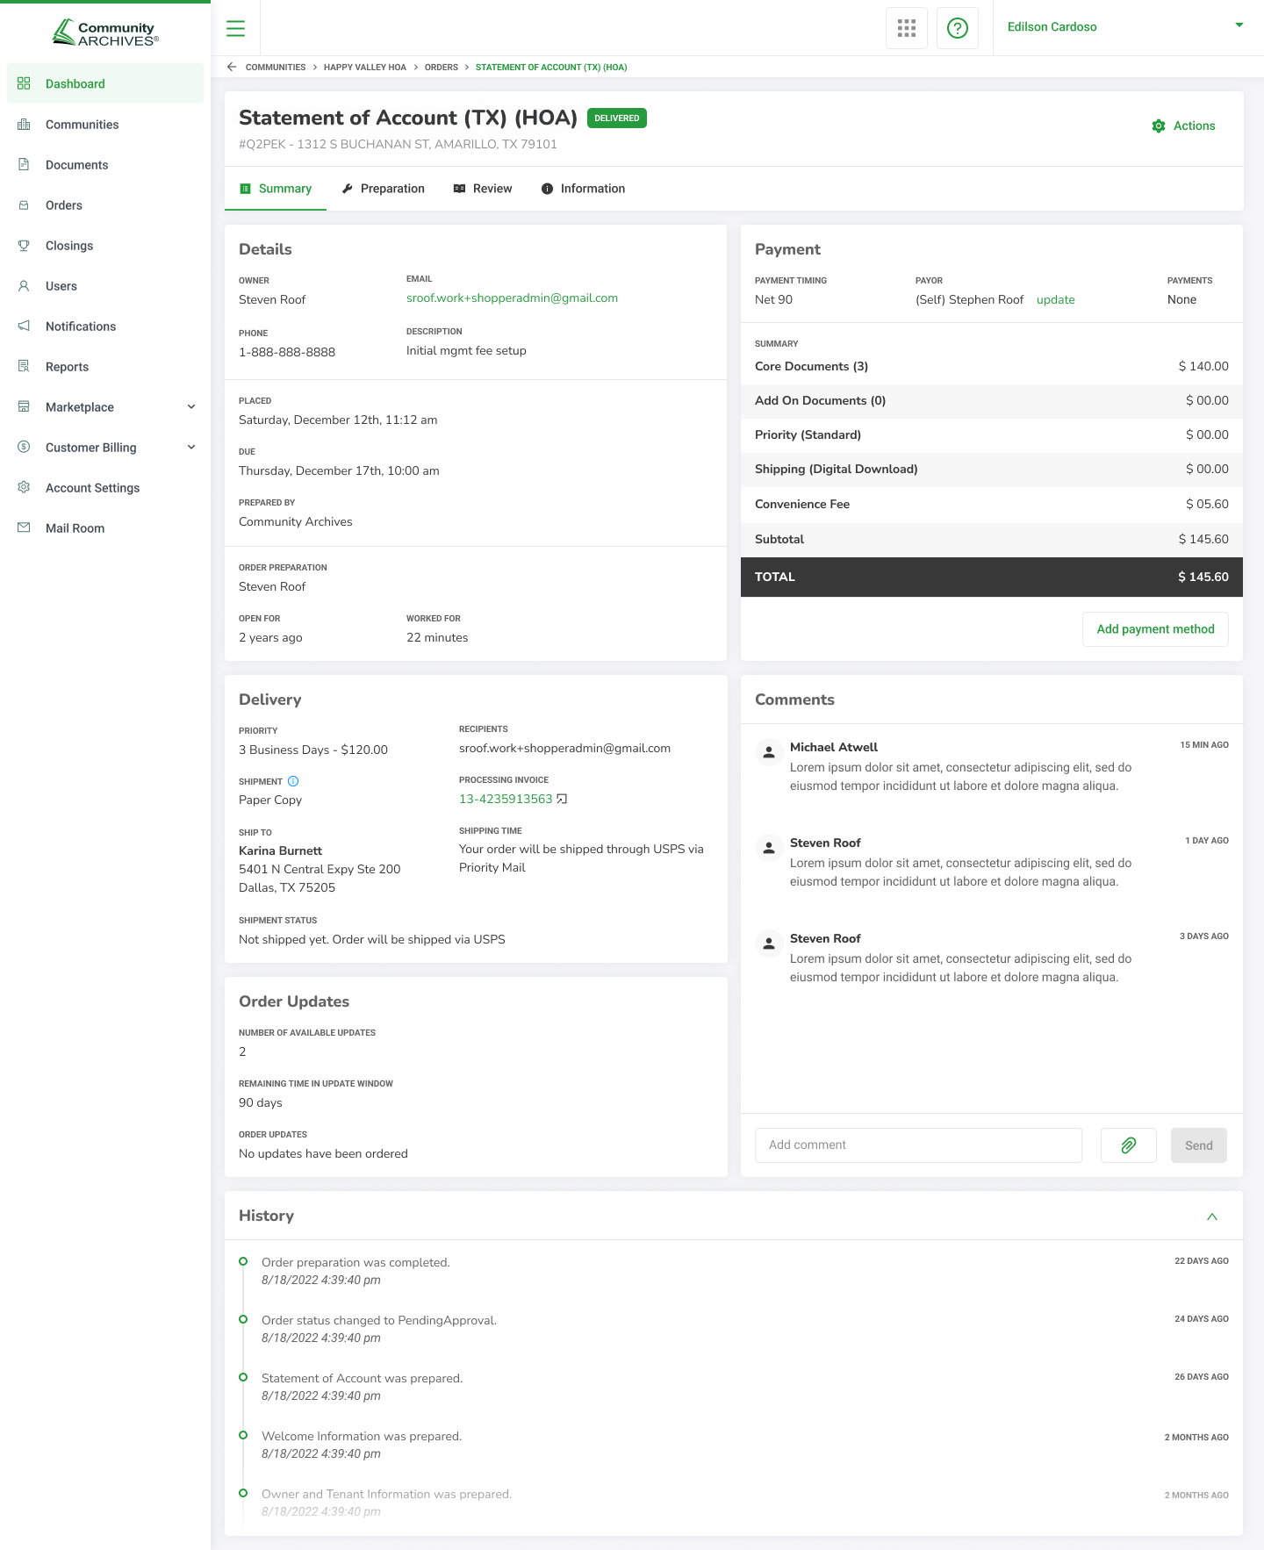The width and height of the screenshot is (1264, 1550).
Task: Open Orders in the sidebar
Action: click(105, 205)
